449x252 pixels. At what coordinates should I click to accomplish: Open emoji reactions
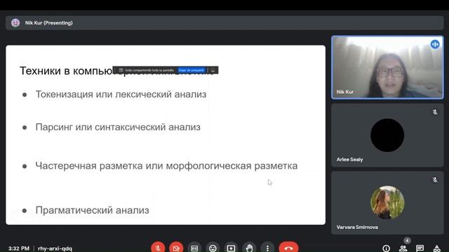(x=213, y=248)
